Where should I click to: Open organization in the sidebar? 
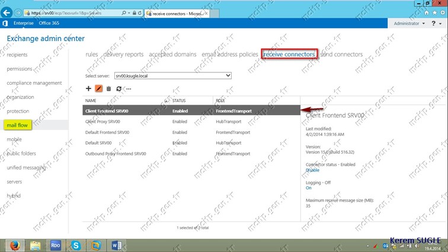pos(20,97)
